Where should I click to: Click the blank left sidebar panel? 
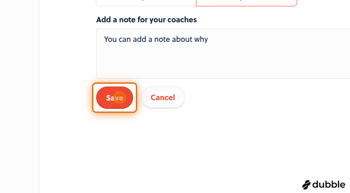point(20,96)
